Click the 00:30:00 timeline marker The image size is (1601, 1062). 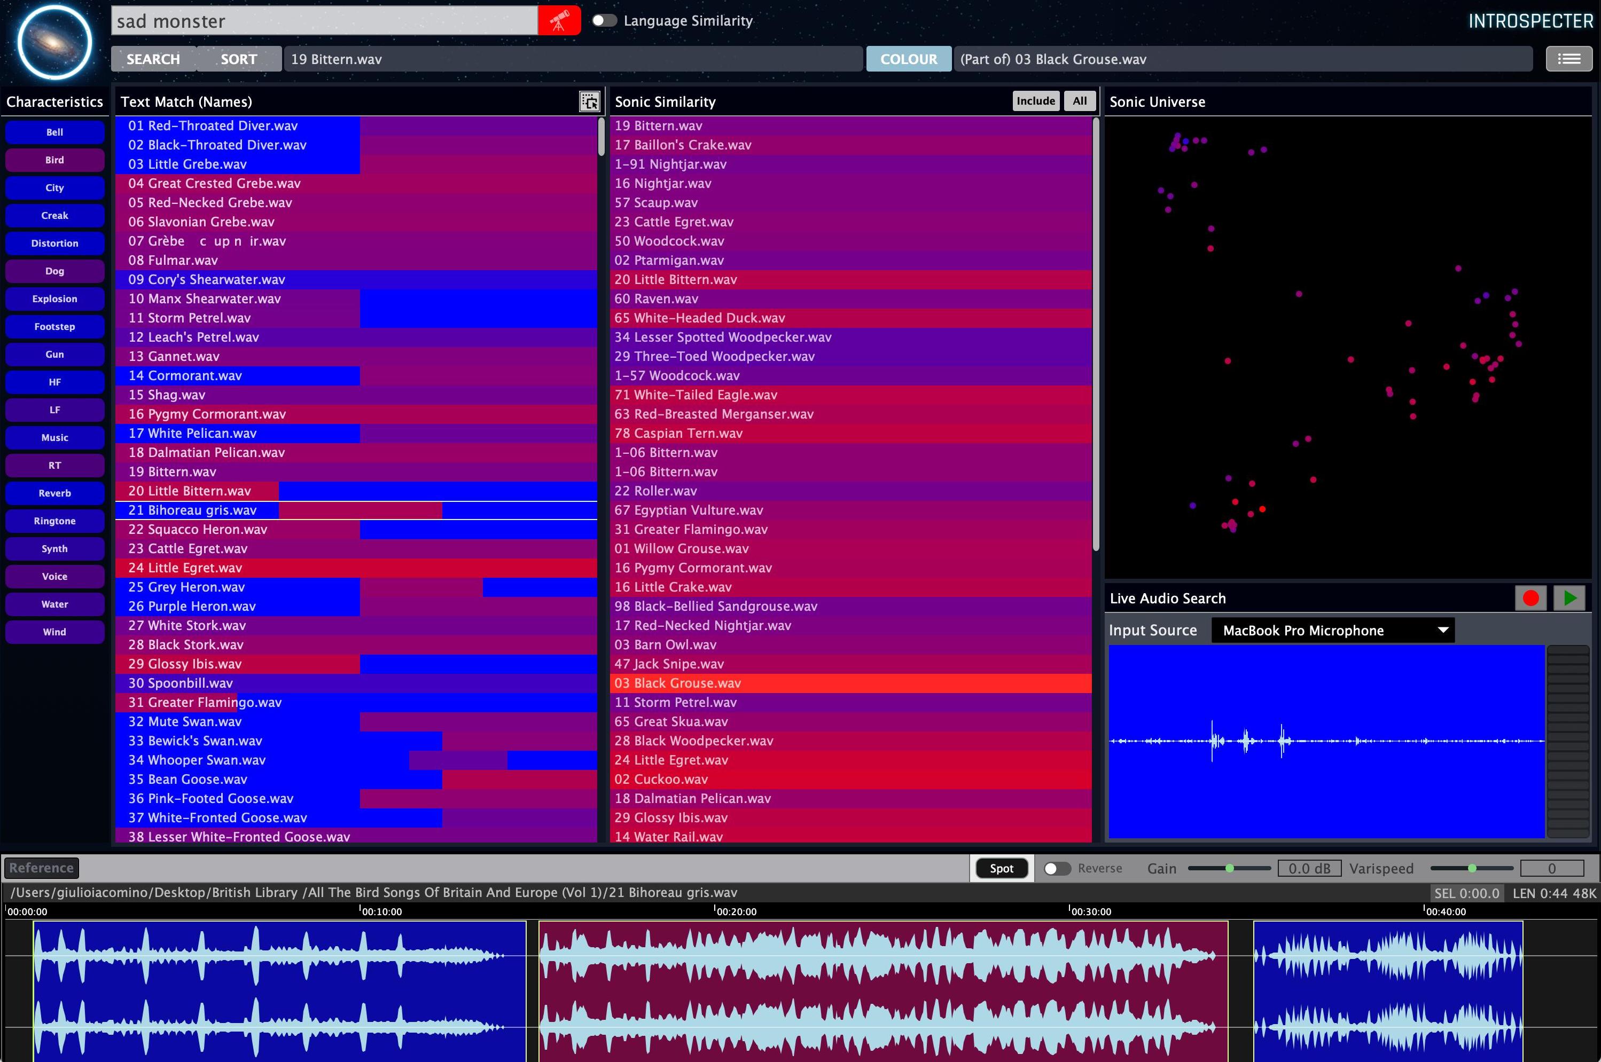tap(1091, 911)
